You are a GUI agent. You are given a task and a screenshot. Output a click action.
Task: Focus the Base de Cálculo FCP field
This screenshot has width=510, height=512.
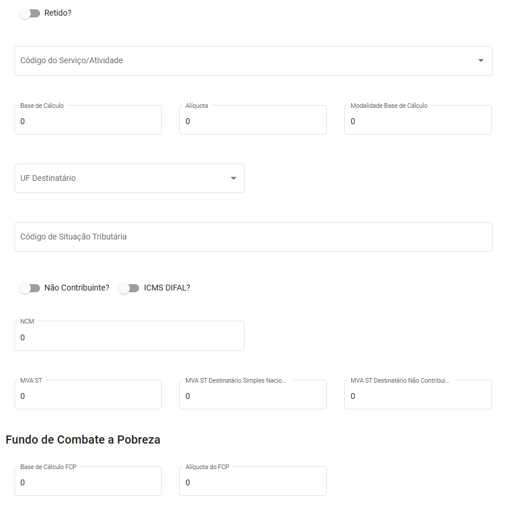pyautogui.click(x=88, y=482)
